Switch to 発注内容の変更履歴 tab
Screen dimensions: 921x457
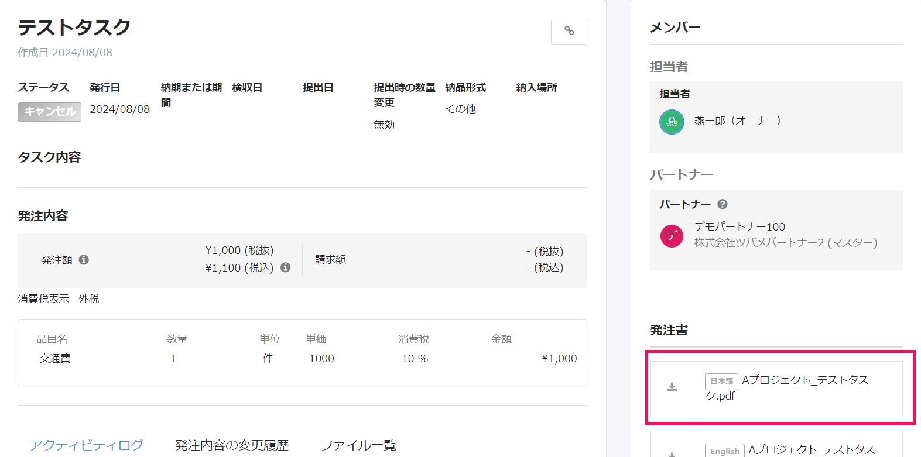click(x=232, y=445)
